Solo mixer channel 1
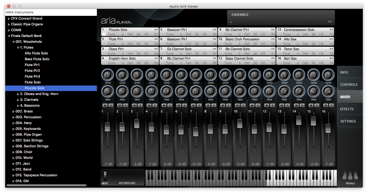 [x=110, y=105]
